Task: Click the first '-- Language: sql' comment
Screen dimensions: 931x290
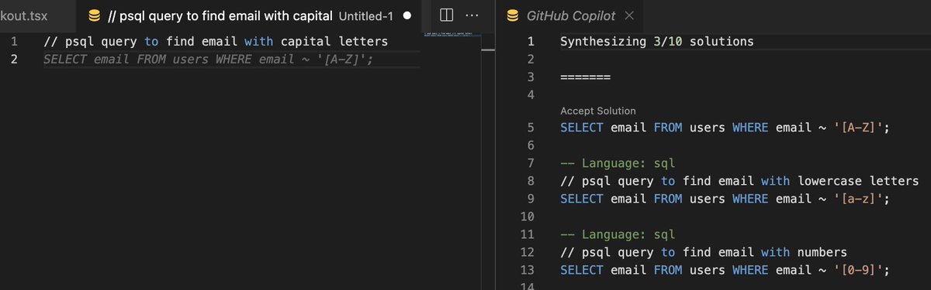Action: (x=618, y=163)
